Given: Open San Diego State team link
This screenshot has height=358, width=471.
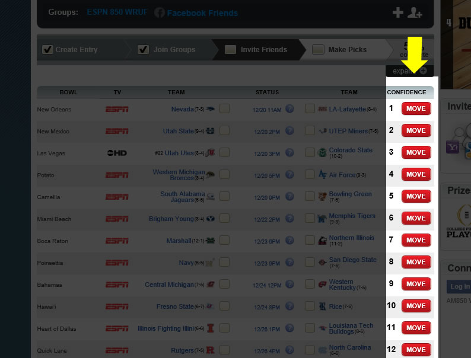Looking at the screenshot, I should [x=352, y=260].
